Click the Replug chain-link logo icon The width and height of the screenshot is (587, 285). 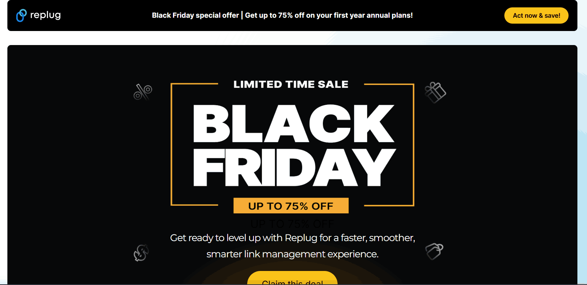21,15
